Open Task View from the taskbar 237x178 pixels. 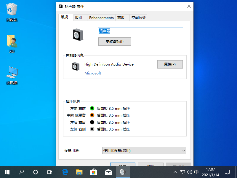50,172
